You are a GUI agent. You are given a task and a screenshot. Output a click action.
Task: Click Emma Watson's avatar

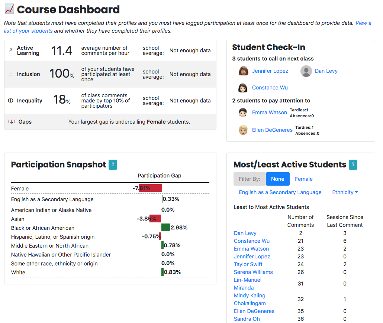pos(243,112)
